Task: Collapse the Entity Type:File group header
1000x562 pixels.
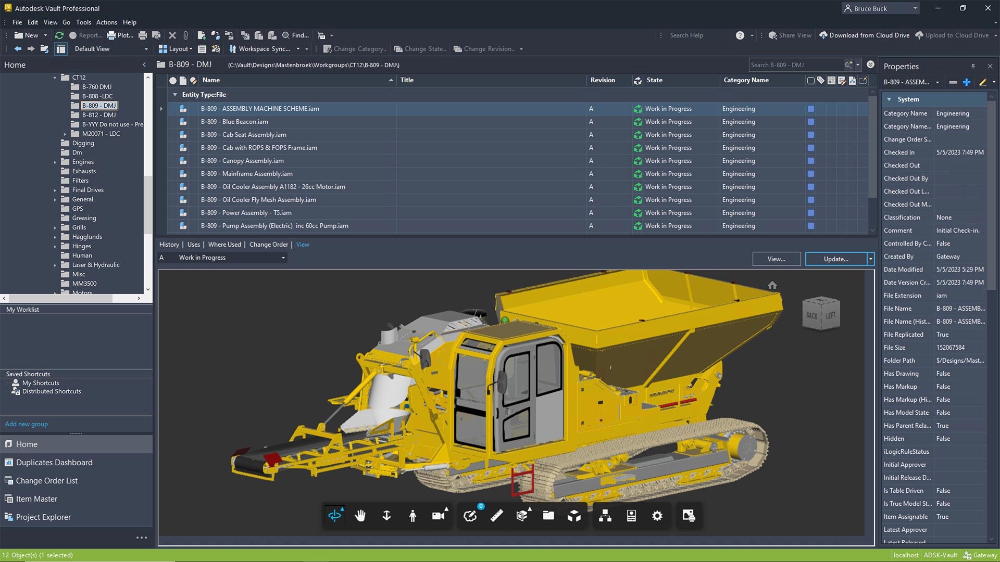Action: click(x=175, y=95)
